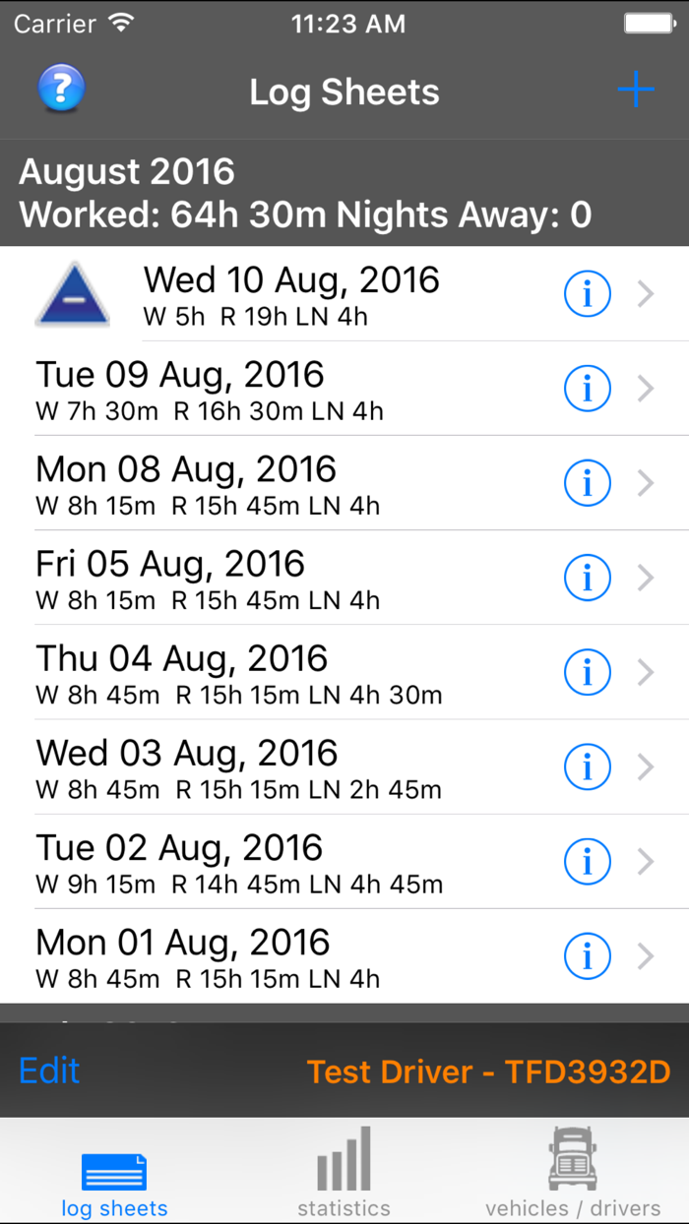Expand the Mon 08 Aug log entry
Screen dimensions: 689x1224
pos(647,483)
